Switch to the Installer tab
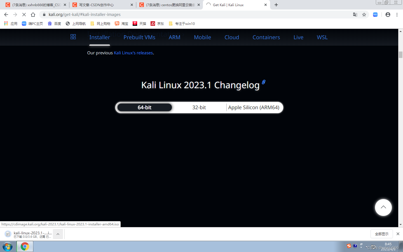 click(x=100, y=37)
